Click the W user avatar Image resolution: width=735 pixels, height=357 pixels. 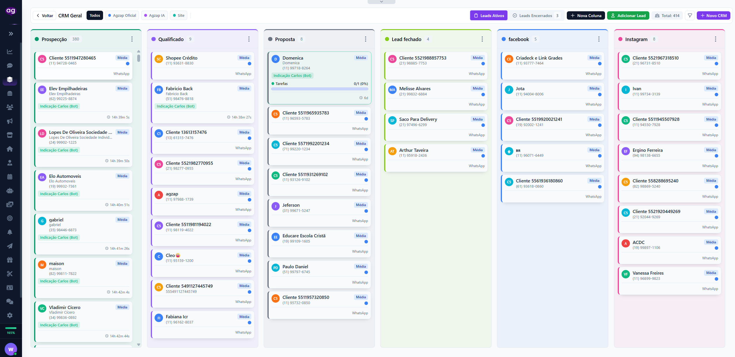(x=11, y=349)
